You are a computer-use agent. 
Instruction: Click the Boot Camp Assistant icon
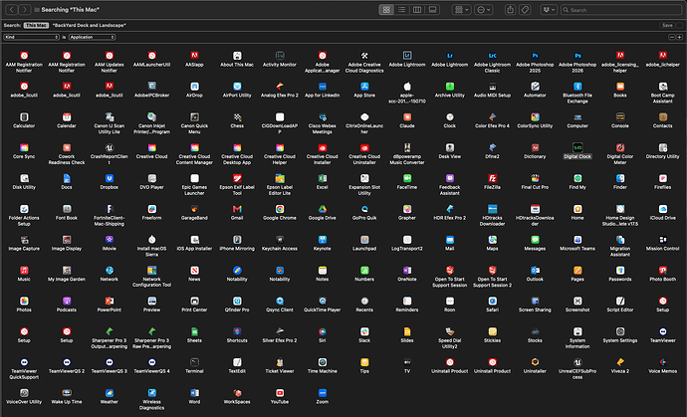point(662,87)
